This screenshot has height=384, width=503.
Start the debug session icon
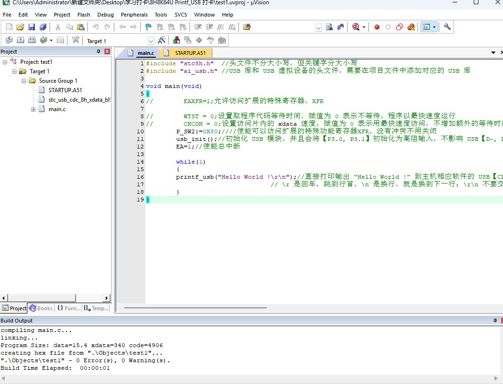click(356, 27)
